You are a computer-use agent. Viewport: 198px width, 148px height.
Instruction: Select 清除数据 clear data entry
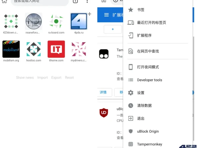click(158, 106)
